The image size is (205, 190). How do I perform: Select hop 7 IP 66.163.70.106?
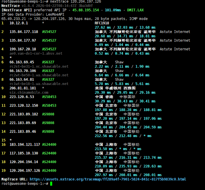click(x=23, y=71)
